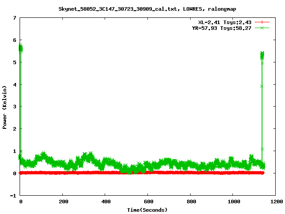Click y-axis tick label 6

click(15, 40)
